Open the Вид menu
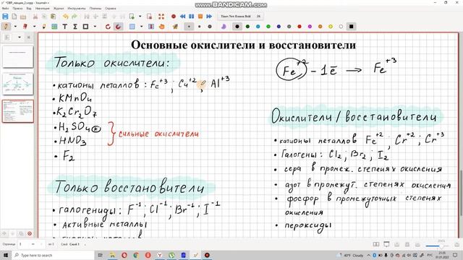The image size is (463, 260). (x=29, y=9)
